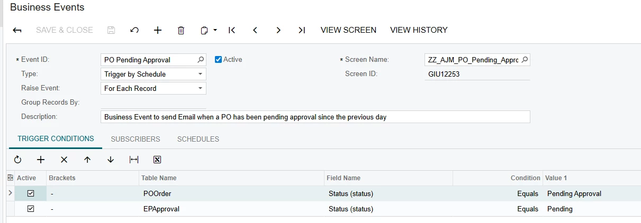Go to the first record
641x223 pixels.
[232, 30]
